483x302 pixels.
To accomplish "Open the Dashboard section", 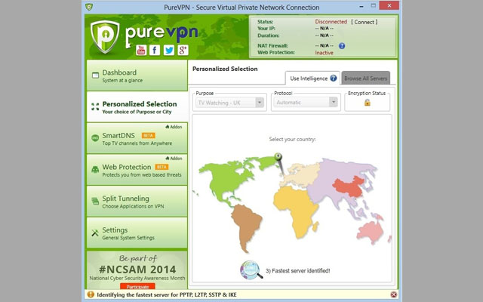I will point(136,75).
